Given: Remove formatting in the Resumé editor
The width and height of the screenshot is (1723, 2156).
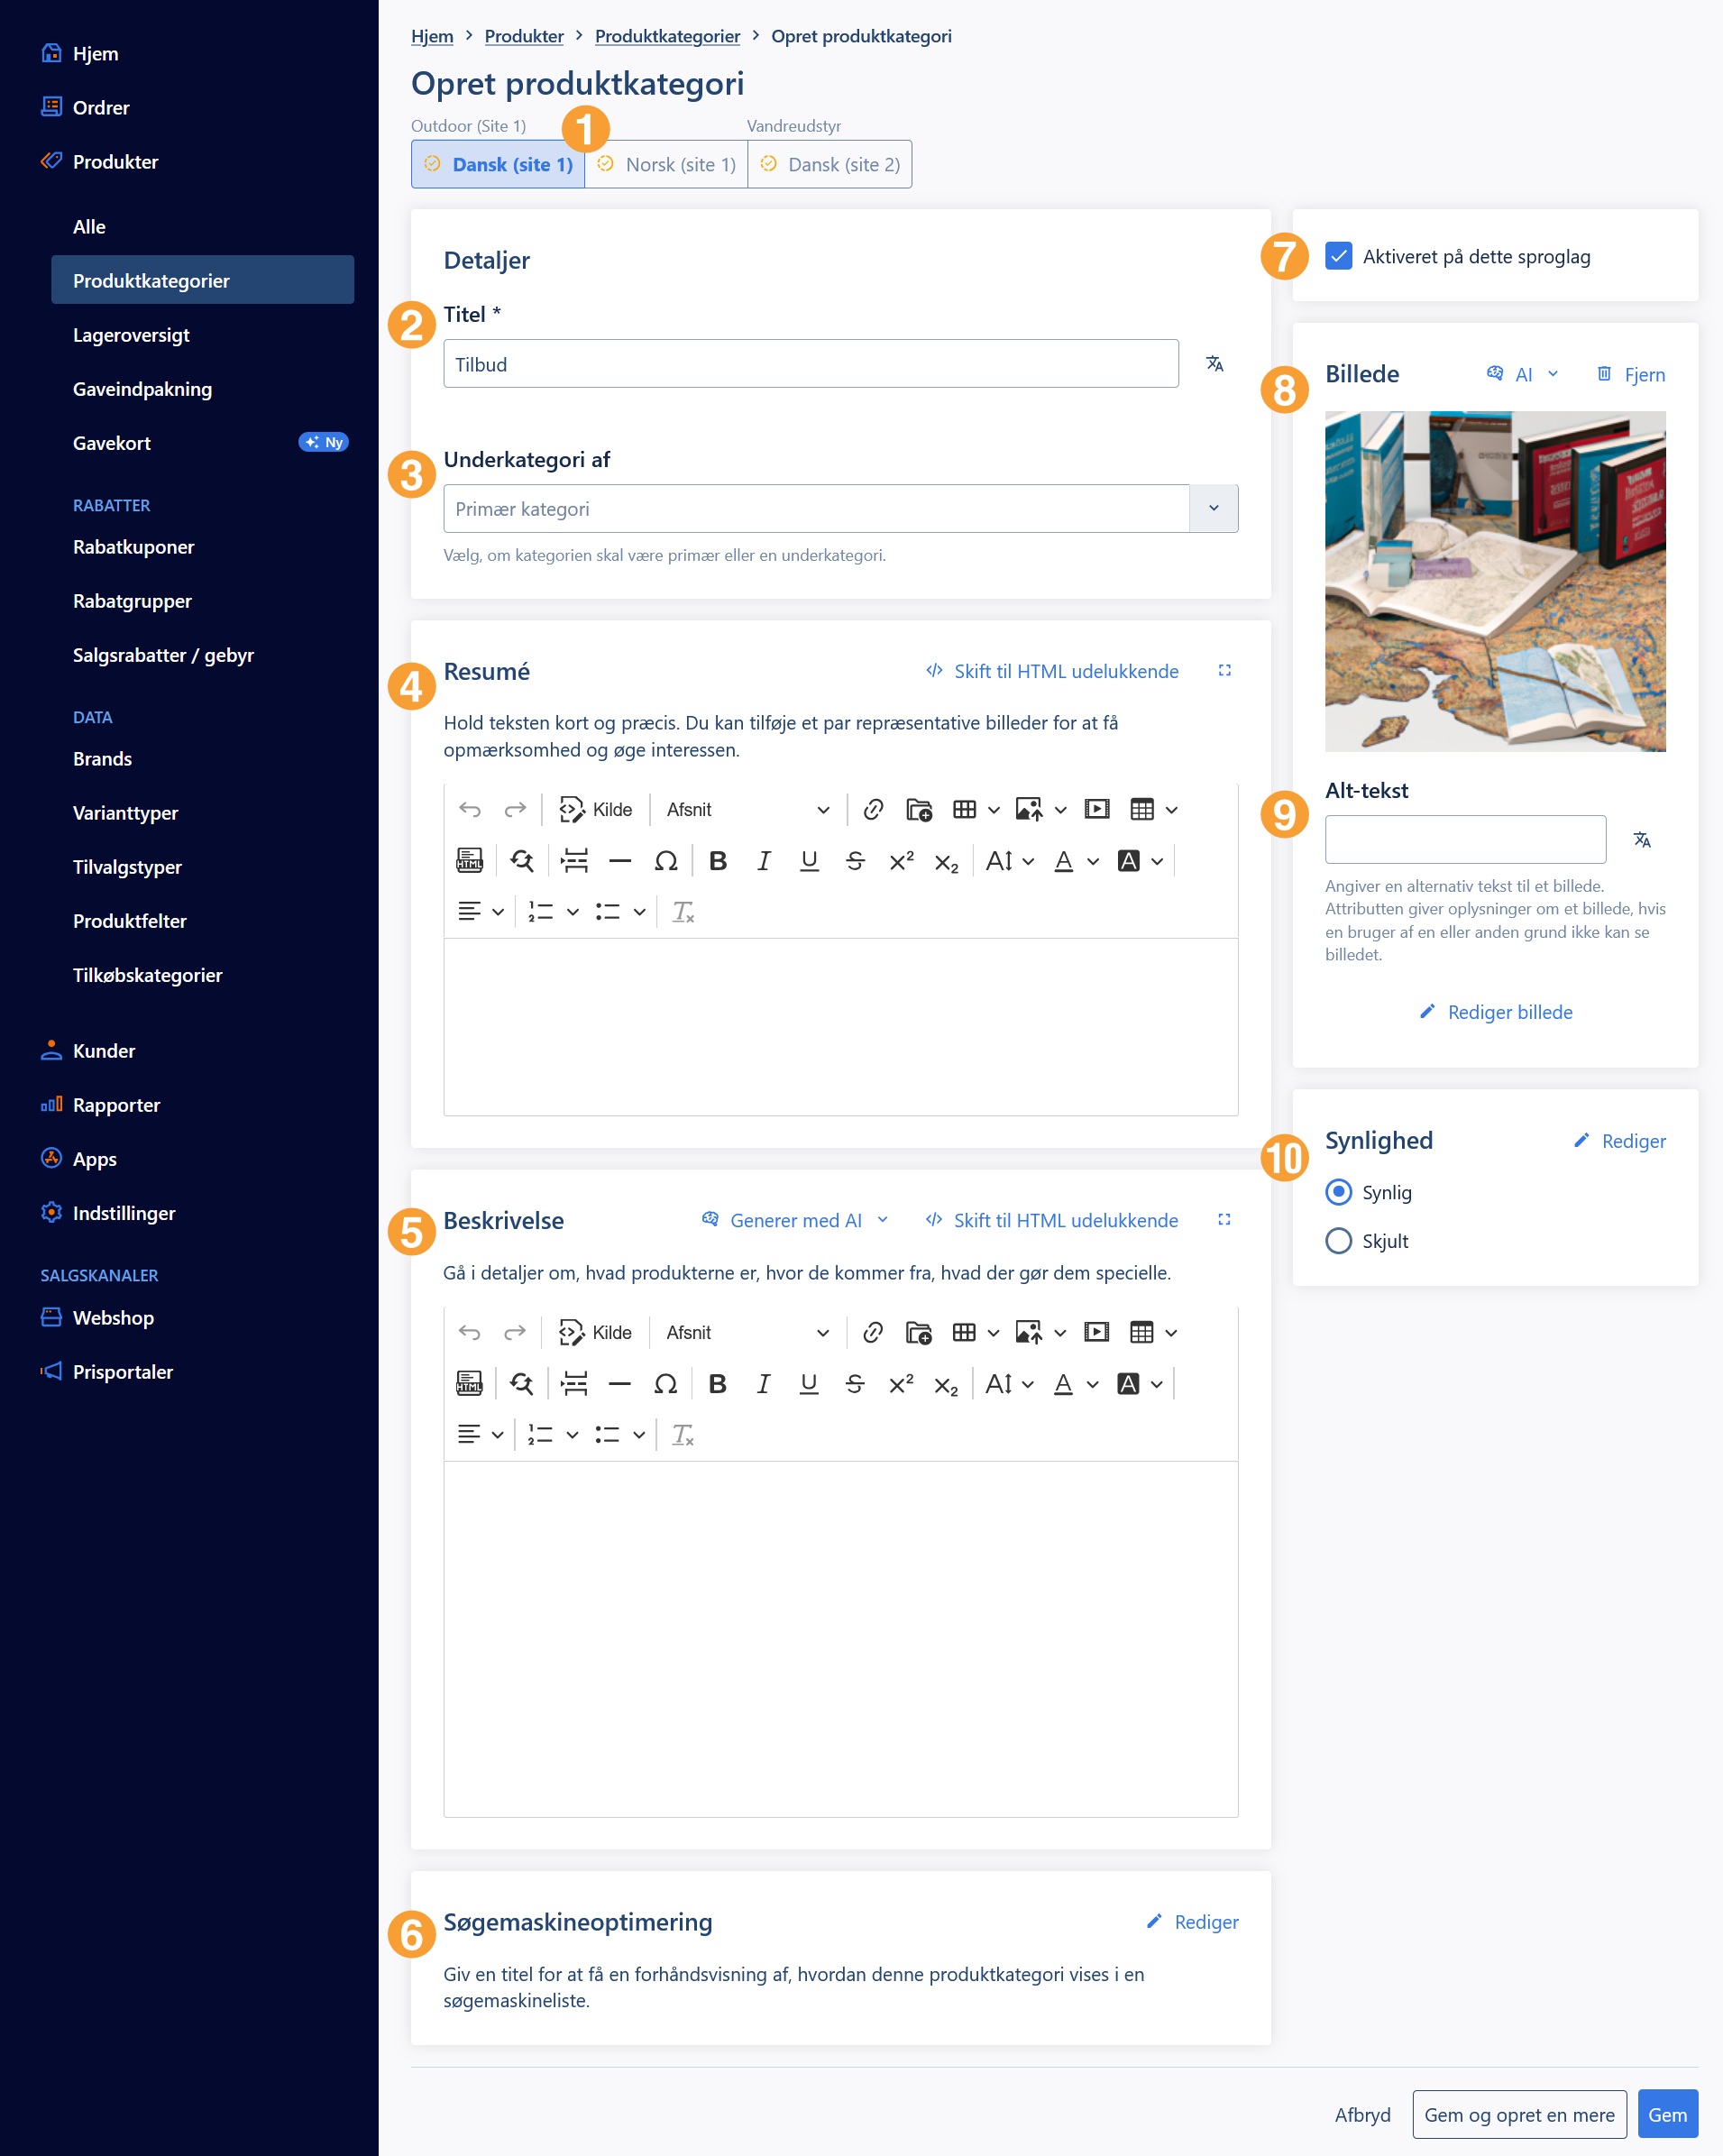Looking at the screenshot, I should coord(683,912).
